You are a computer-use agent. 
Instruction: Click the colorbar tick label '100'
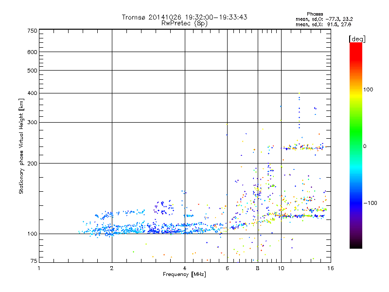pos(368,90)
